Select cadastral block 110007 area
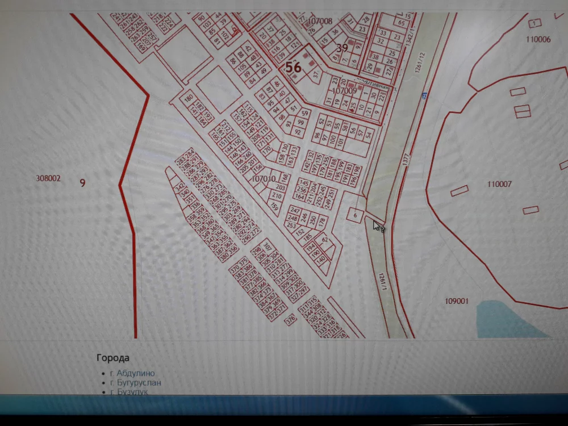Viewport: 568px width, 426px height. pyautogui.click(x=499, y=184)
